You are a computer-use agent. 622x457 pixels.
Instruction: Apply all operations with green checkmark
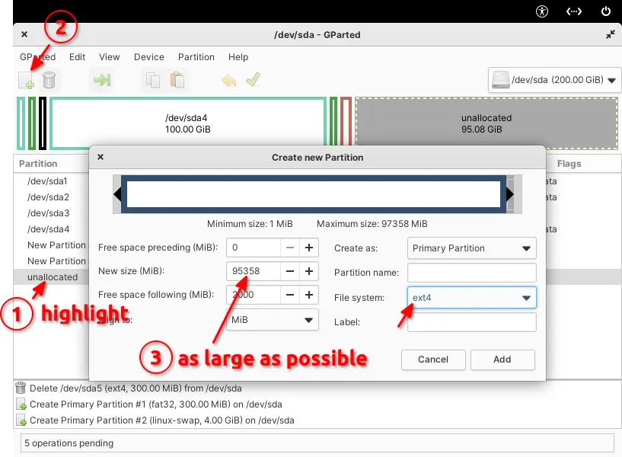coord(254,80)
